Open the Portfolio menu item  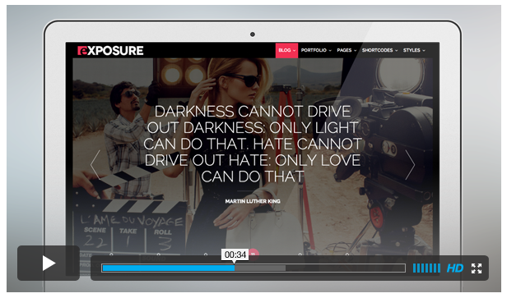[x=316, y=50]
